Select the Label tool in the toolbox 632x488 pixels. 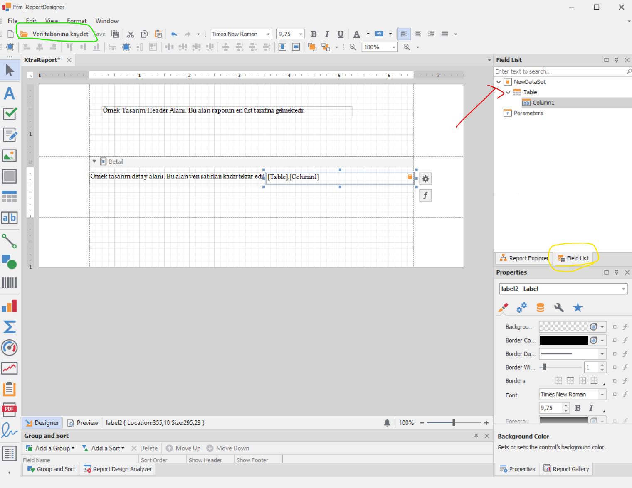pos(9,93)
